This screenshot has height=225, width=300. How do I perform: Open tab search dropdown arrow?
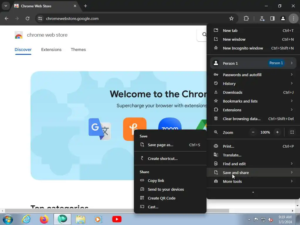pyautogui.click(x=6, y=6)
